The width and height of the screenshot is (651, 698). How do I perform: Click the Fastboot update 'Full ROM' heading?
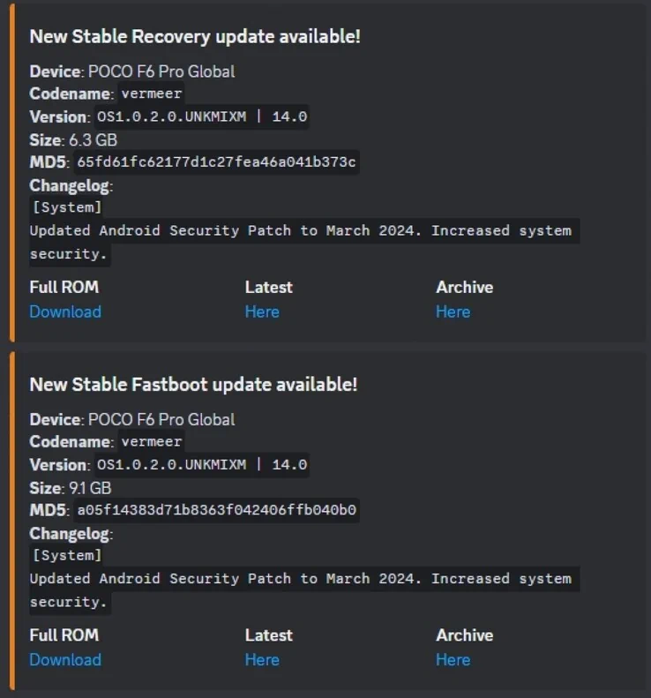(64, 635)
